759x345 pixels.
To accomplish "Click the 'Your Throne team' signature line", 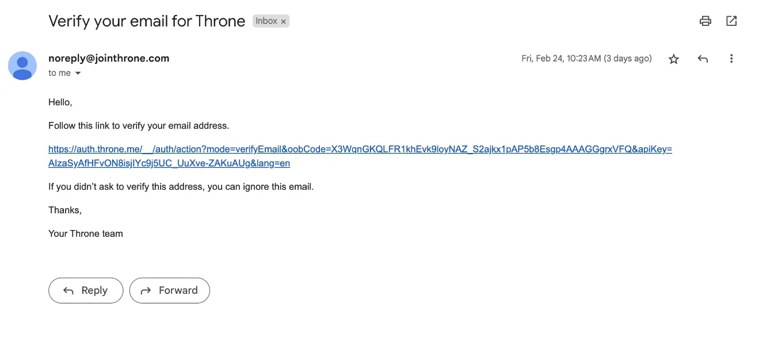I will (86, 233).
